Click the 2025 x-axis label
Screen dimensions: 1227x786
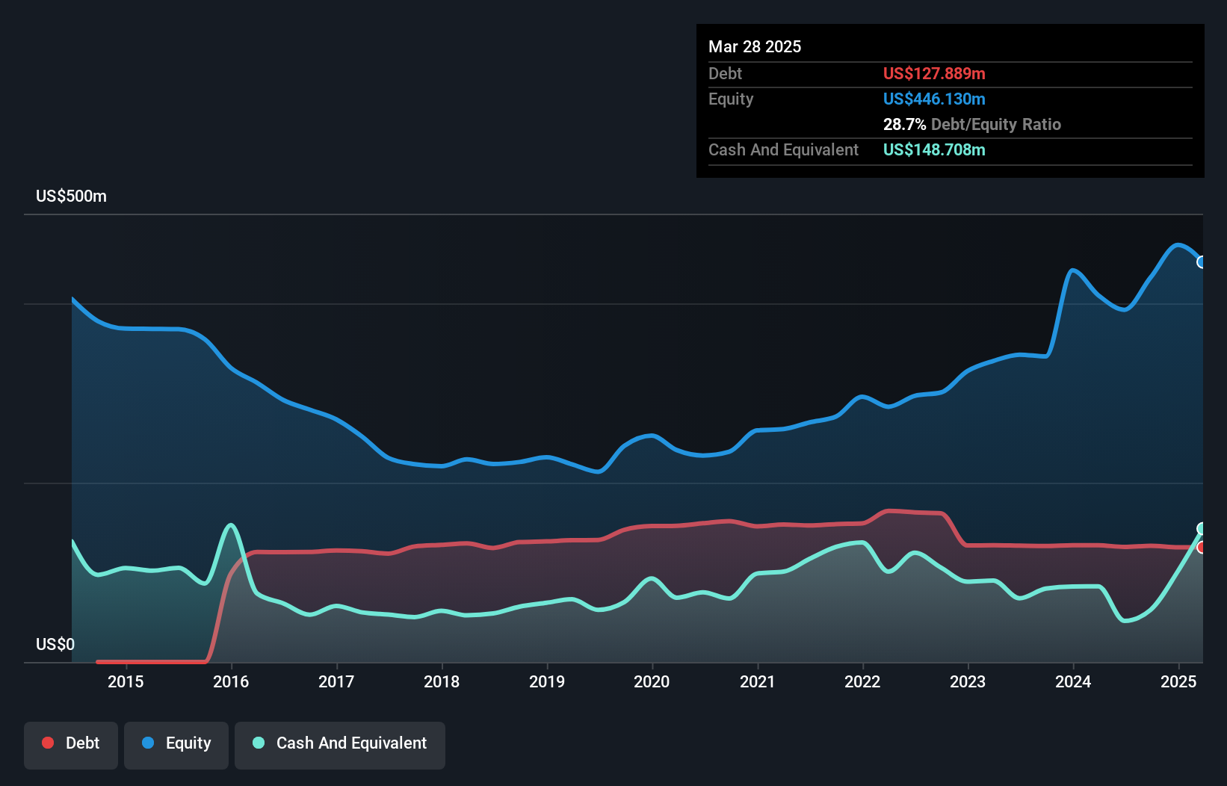pos(1178,681)
